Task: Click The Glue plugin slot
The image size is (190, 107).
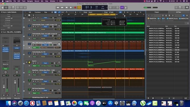Action: click(x=5, y=48)
